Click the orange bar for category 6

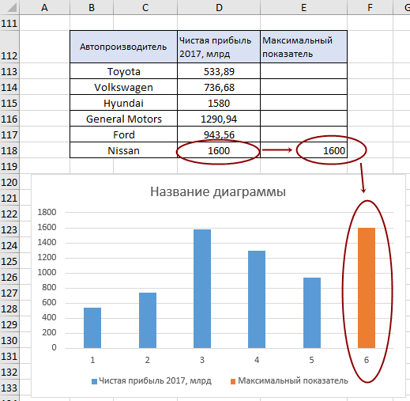pyautogui.click(x=367, y=288)
